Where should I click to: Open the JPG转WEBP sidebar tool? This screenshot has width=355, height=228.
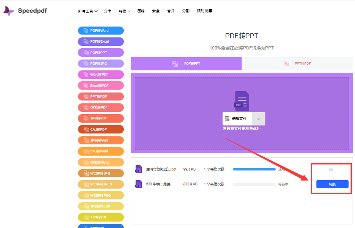click(x=101, y=206)
